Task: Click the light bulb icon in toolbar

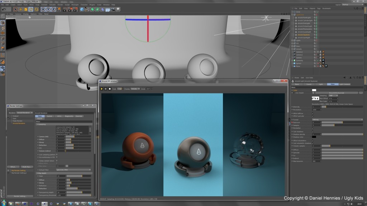Action: (x=118, y=9)
